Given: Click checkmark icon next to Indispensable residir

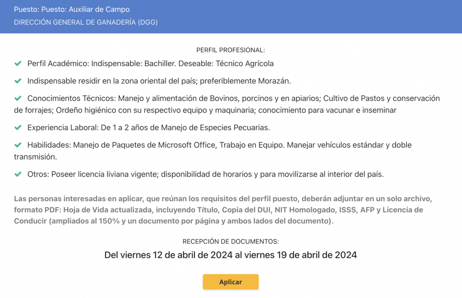Looking at the screenshot, I should [18, 81].
